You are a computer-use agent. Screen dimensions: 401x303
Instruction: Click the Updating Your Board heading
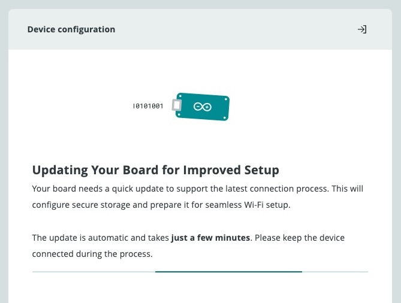click(155, 170)
